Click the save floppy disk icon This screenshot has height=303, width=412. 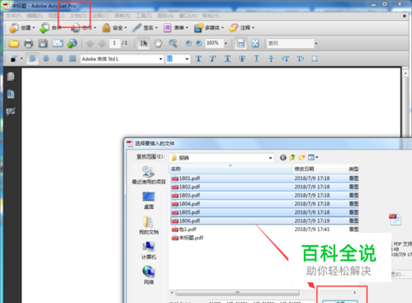[43, 44]
